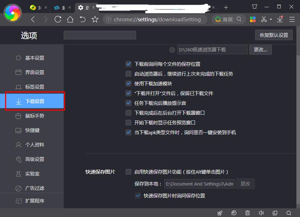This screenshot has width=300, height=217.
Task: Mute page audio with the speaker icon
Action: coord(261,213)
